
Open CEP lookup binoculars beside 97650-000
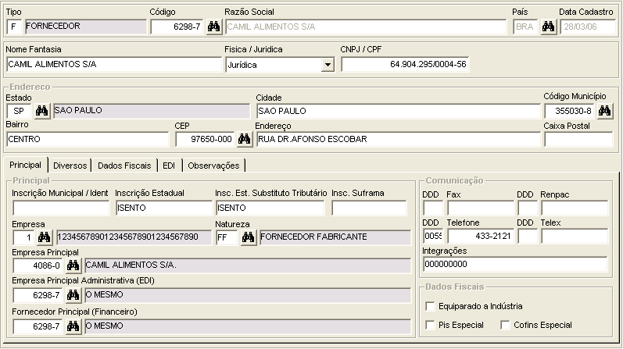click(245, 139)
